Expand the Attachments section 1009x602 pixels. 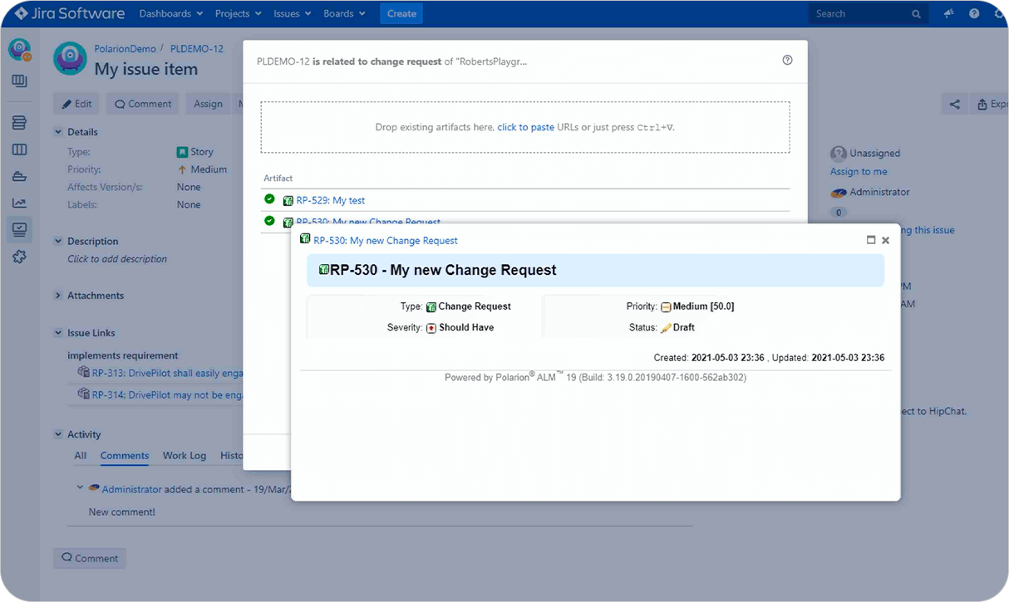point(58,296)
